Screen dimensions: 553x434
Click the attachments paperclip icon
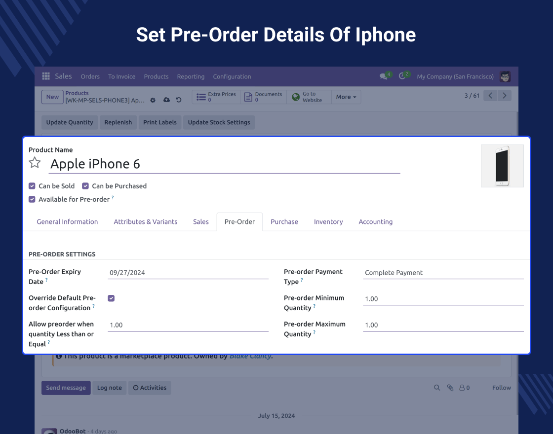coord(450,388)
